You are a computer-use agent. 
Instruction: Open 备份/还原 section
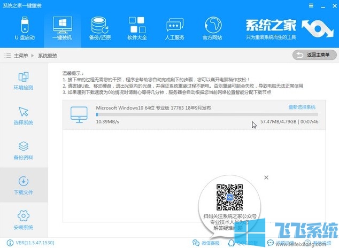(100, 28)
